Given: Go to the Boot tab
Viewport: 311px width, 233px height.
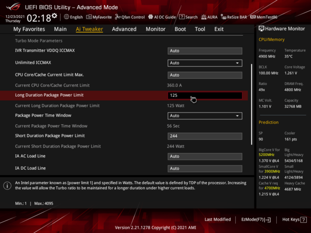Looking at the screenshot, I should click(x=180, y=29).
